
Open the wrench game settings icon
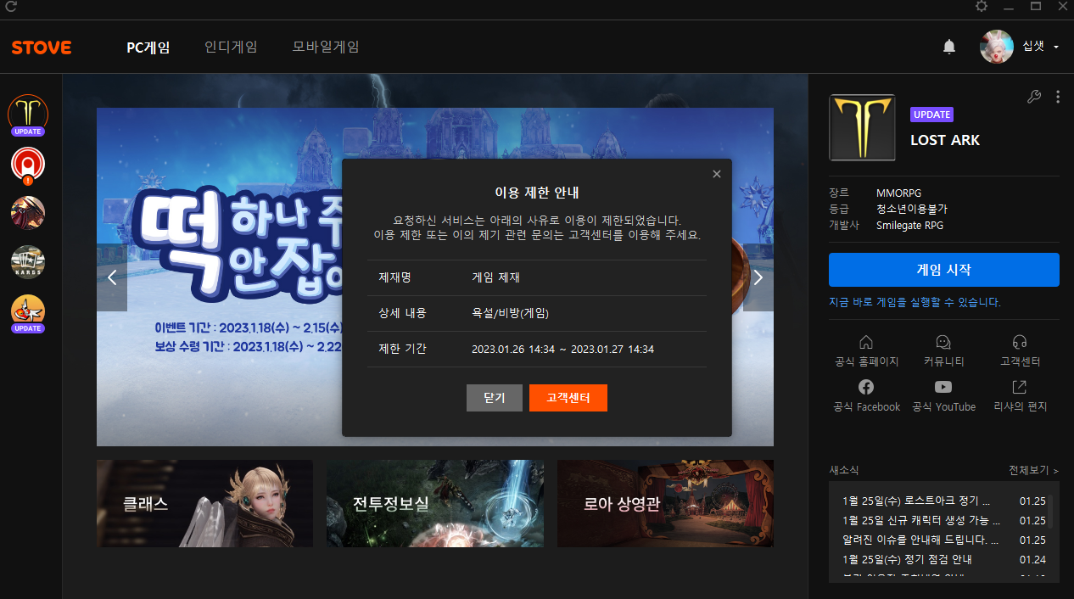(x=1033, y=97)
